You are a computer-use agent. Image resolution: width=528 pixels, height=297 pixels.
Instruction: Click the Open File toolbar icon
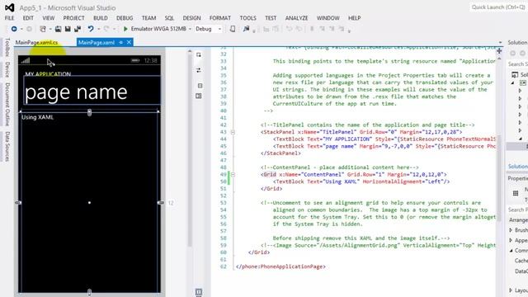click(59, 29)
